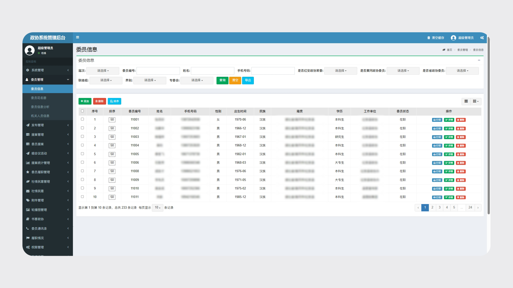Click the 轮播图管理 image icon
The image size is (513, 288).
click(28, 210)
